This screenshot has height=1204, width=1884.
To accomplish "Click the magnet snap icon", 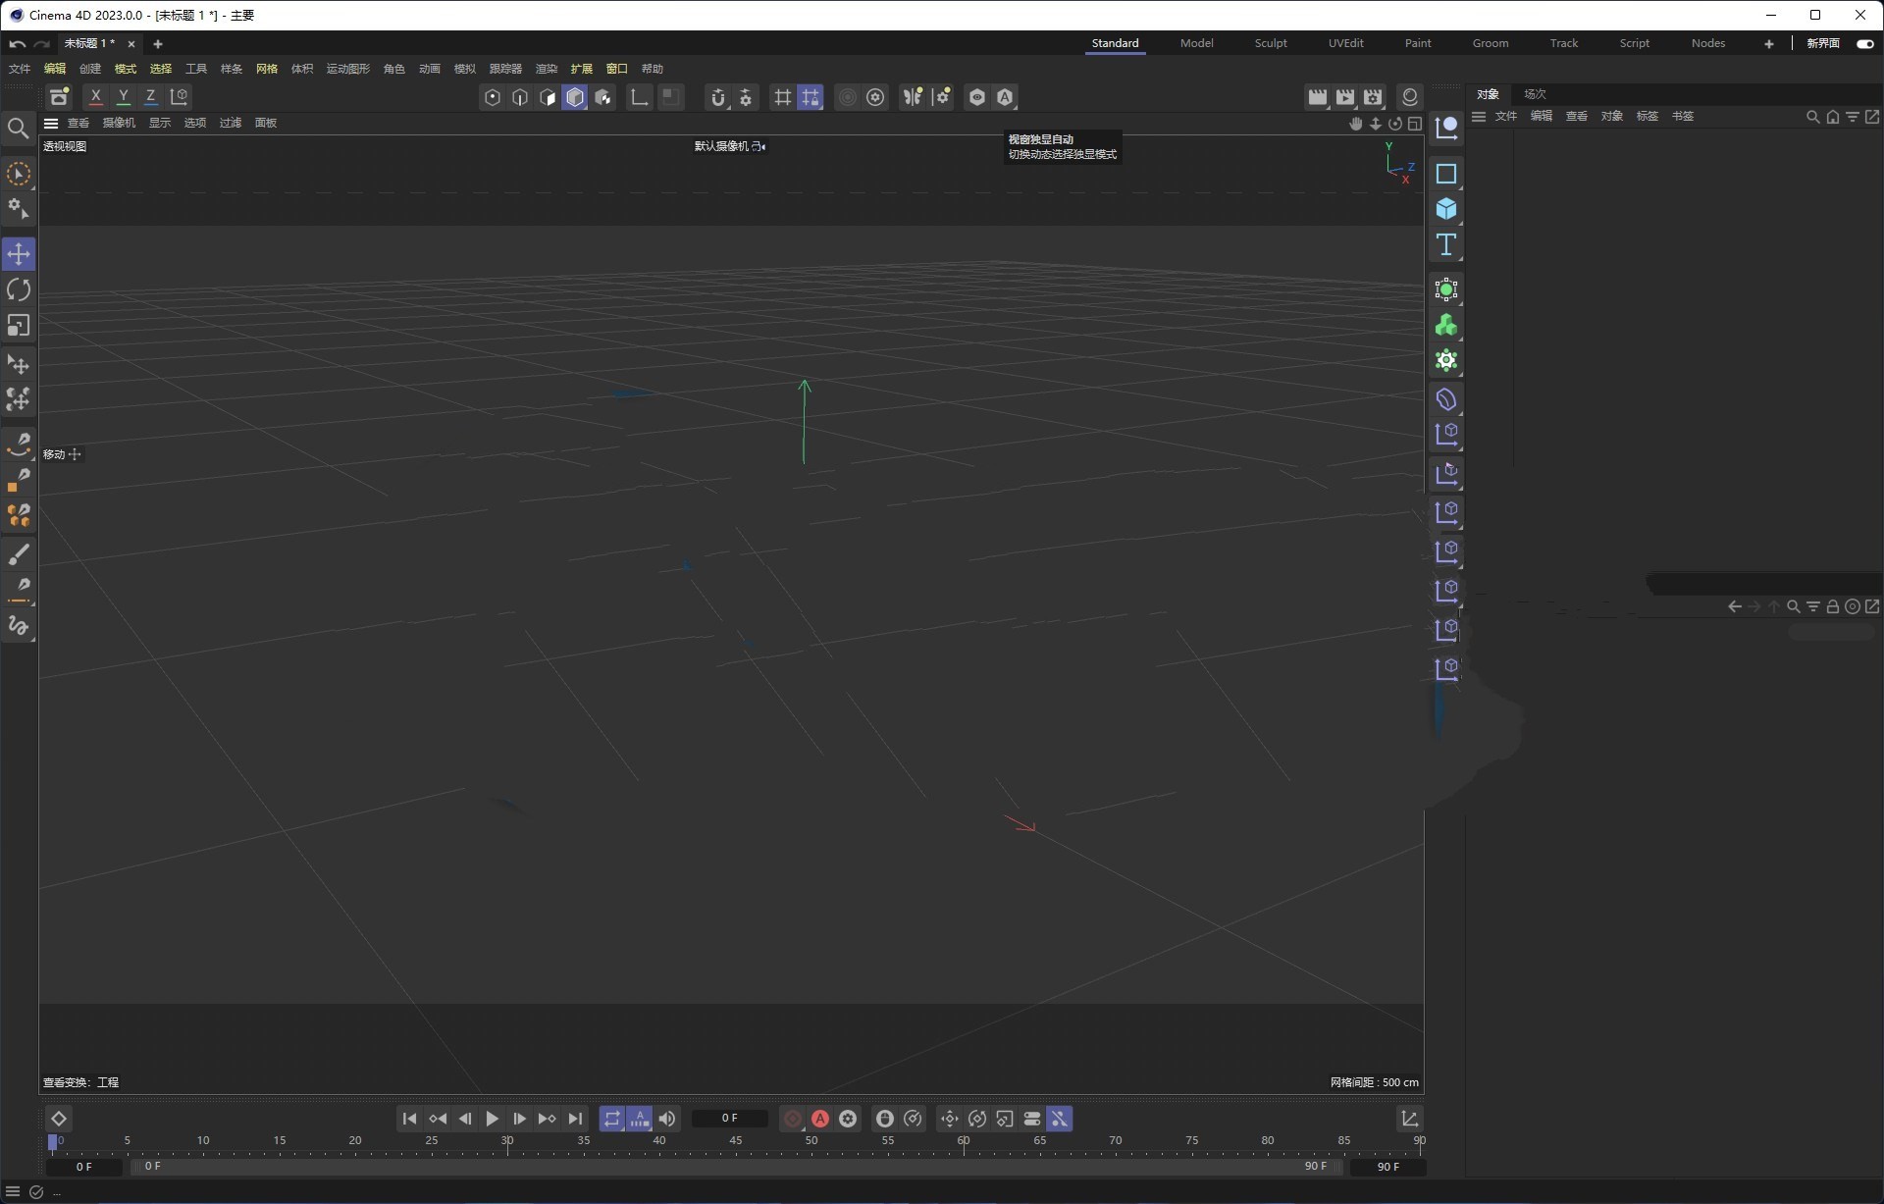I will 718,97.
